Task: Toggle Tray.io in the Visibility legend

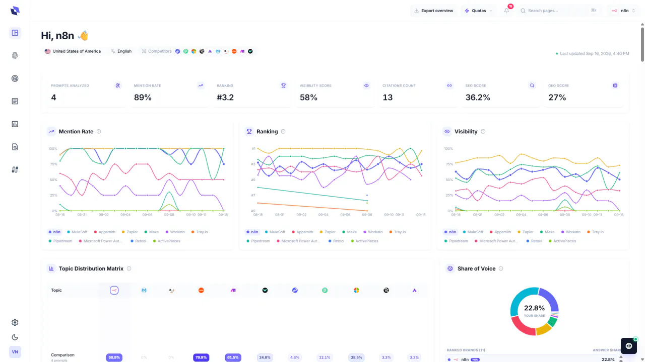Action: pyautogui.click(x=595, y=232)
